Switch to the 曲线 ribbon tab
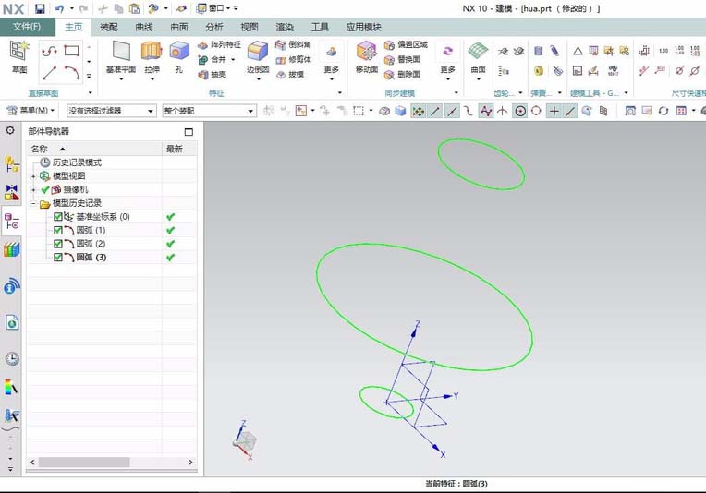 (x=144, y=27)
